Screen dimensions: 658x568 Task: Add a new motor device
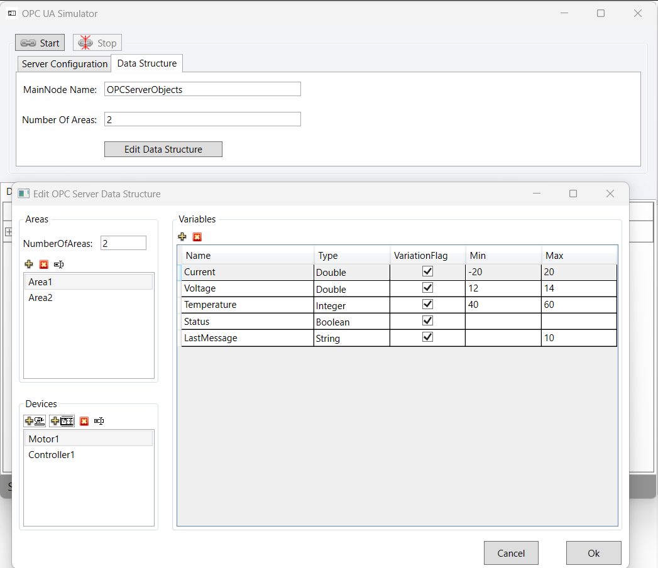click(35, 421)
